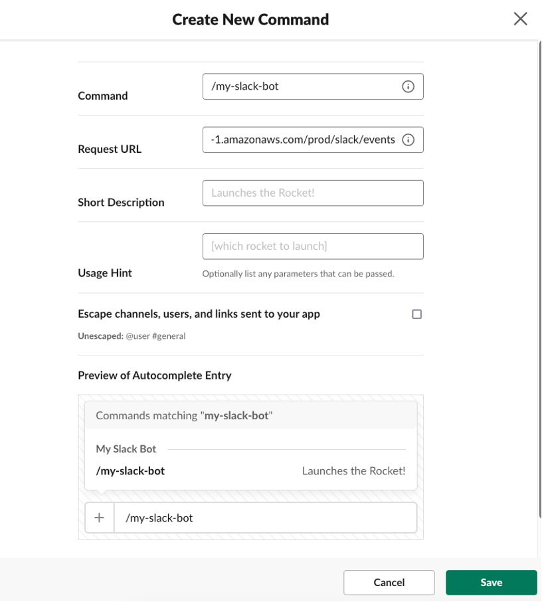Click the info icon in Request URL field

click(408, 140)
